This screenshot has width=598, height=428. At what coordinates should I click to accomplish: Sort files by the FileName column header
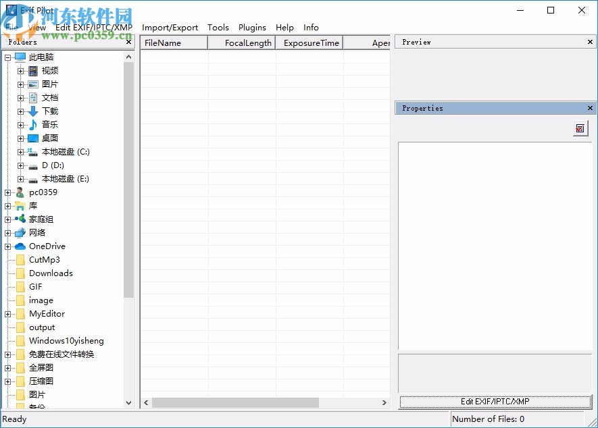tap(162, 42)
